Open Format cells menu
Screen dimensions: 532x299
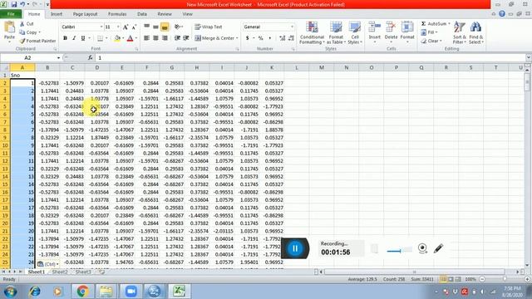(407, 32)
